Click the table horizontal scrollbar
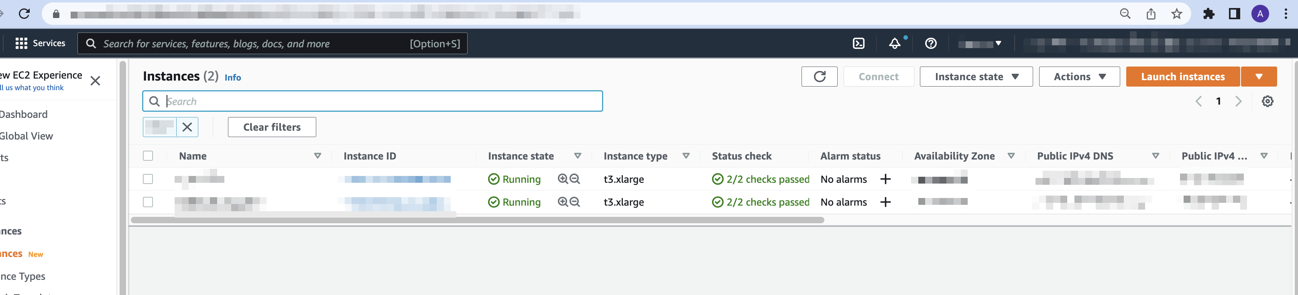This screenshot has height=295, width=1298. [x=477, y=220]
